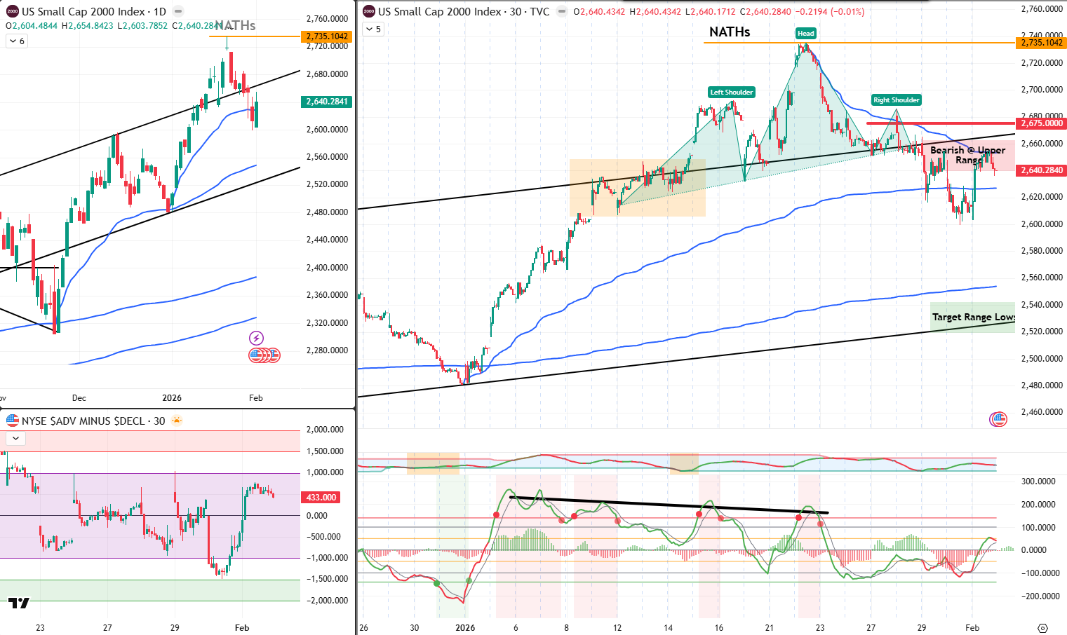Toggle the hide button next to the daily chart title
Viewport: 1067px width, 635px height.
[178, 12]
